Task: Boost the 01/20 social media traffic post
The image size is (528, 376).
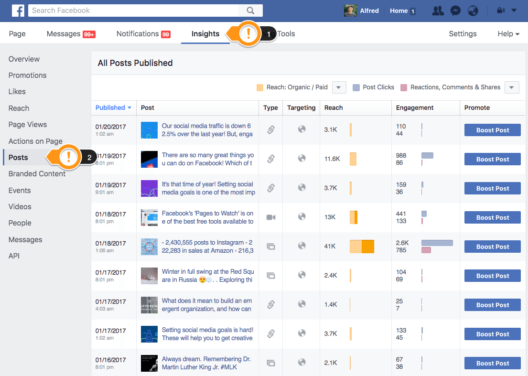Action: (x=492, y=129)
